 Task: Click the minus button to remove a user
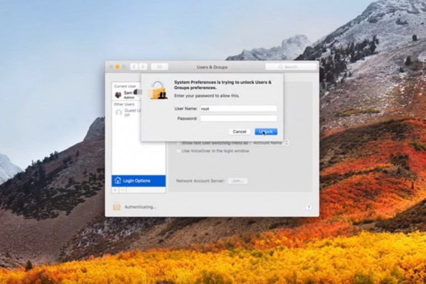click(123, 190)
